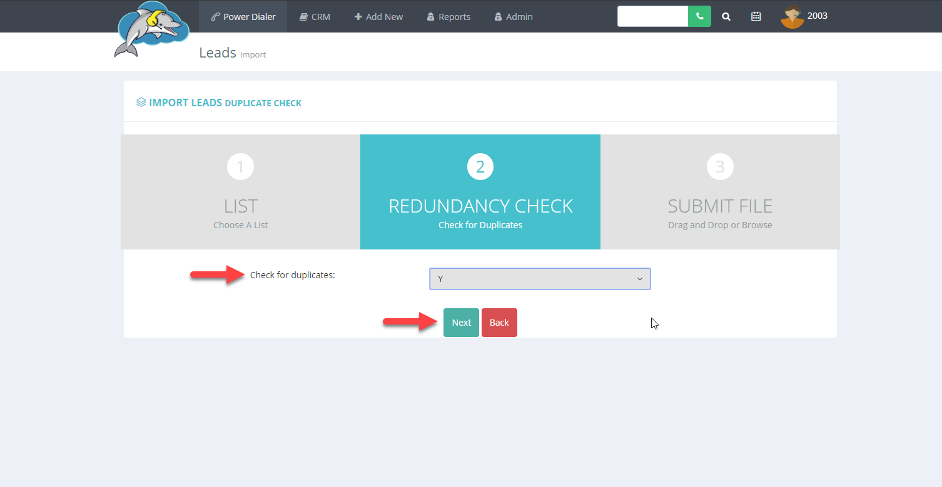Open the CRM menu
This screenshot has height=487, width=942.
pyautogui.click(x=315, y=16)
